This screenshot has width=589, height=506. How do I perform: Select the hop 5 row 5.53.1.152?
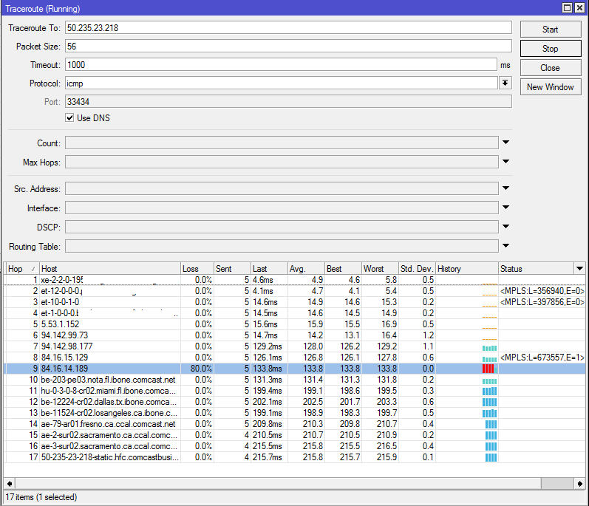click(x=294, y=324)
